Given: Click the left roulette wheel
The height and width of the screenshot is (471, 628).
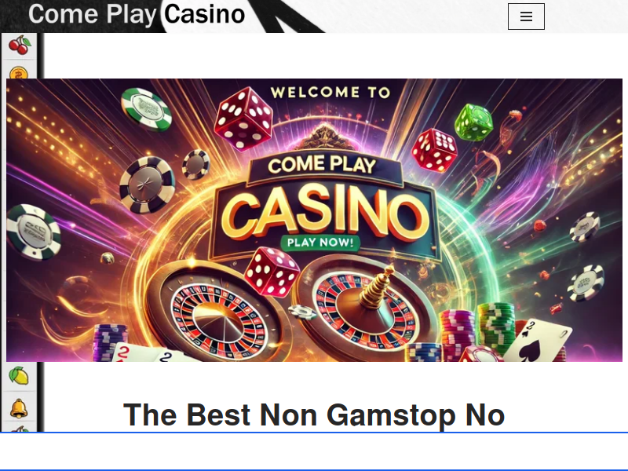Looking at the screenshot, I should point(217,311).
